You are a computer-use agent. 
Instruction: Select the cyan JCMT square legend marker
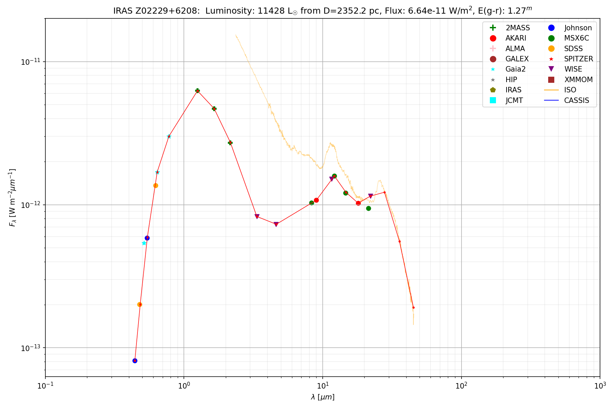point(493,100)
